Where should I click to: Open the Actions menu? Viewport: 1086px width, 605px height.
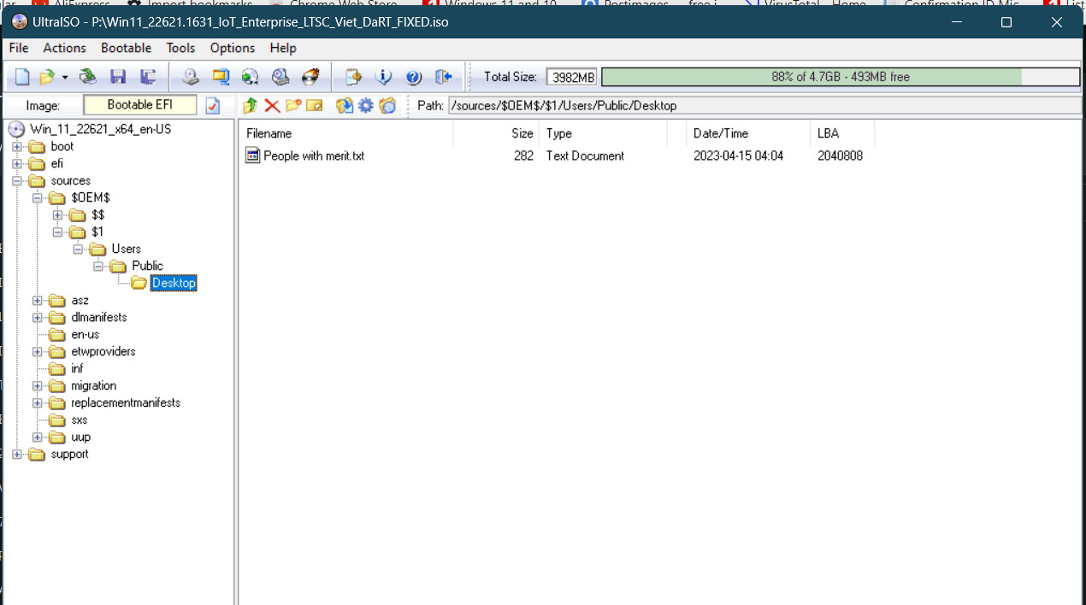(64, 48)
